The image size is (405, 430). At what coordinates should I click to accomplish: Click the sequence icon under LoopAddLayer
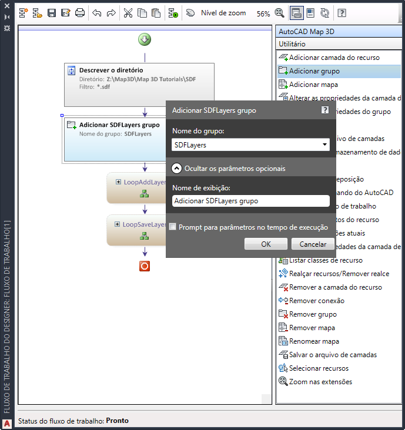[x=145, y=194]
